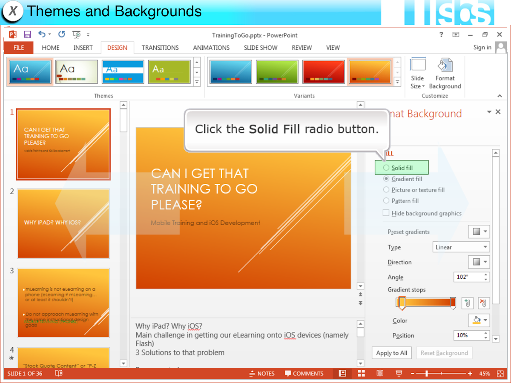511x383 pixels.
Task: Open the Direction gradient dropdown
Action: 479,262
